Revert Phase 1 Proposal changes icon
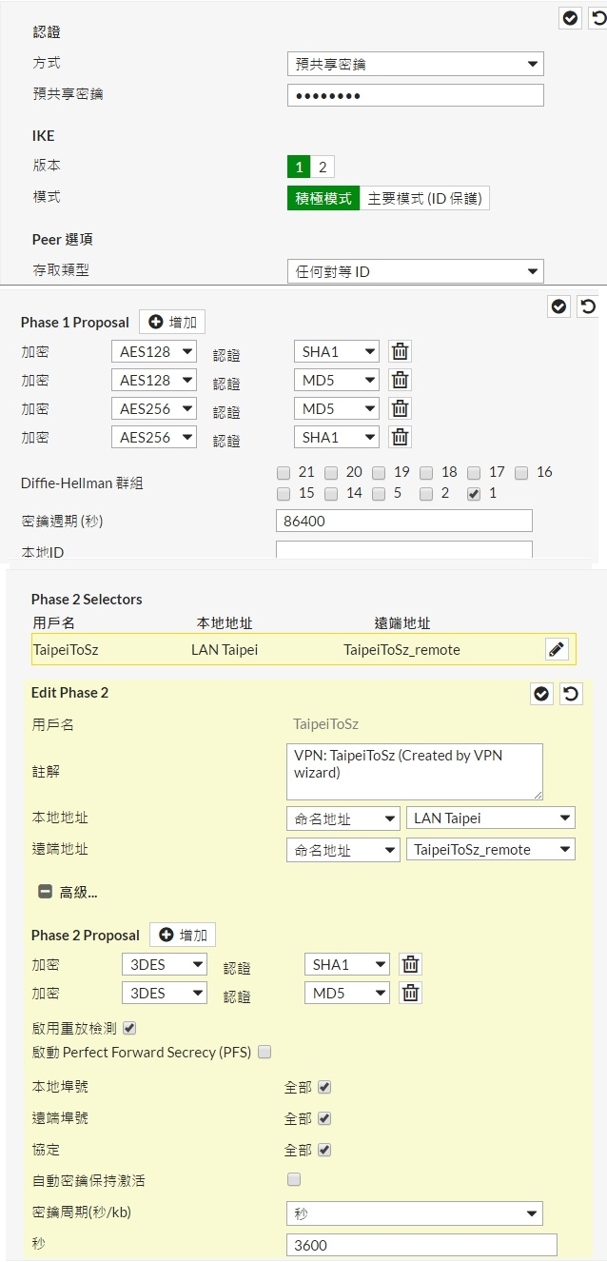The height and width of the screenshot is (1262, 607). 588,306
